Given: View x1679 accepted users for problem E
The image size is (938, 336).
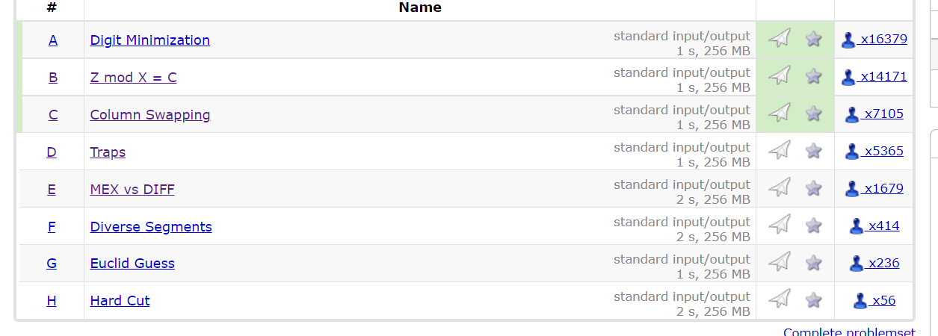Looking at the screenshot, I should coord(874,188).
